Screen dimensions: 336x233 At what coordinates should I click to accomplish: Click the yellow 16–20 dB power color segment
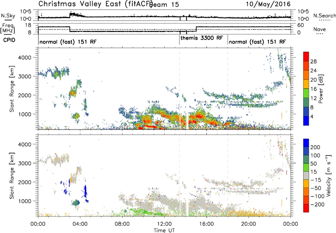click(x=306, y=84)
